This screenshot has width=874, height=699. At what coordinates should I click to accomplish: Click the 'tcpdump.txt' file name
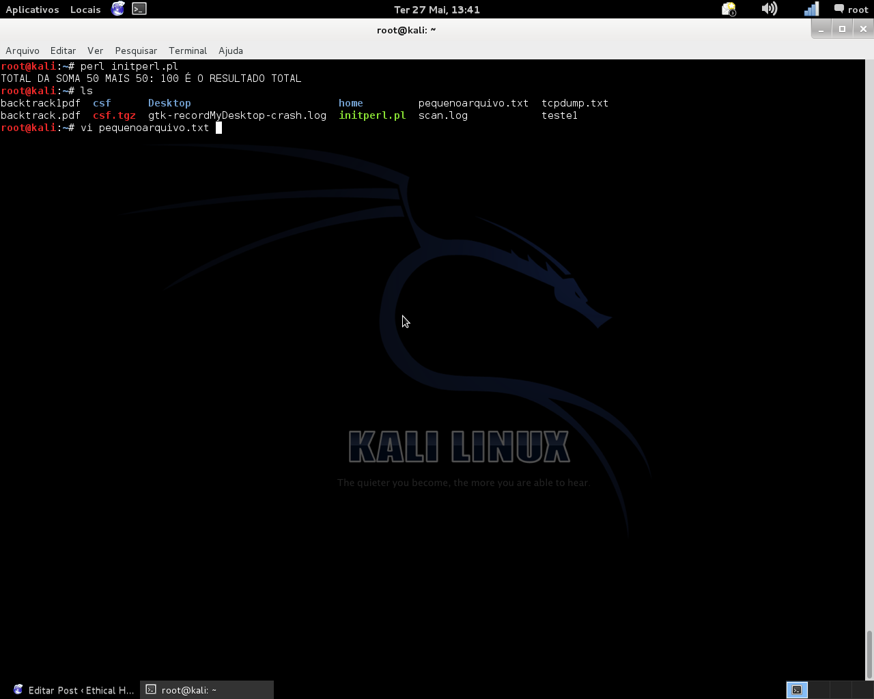point(575,103)
